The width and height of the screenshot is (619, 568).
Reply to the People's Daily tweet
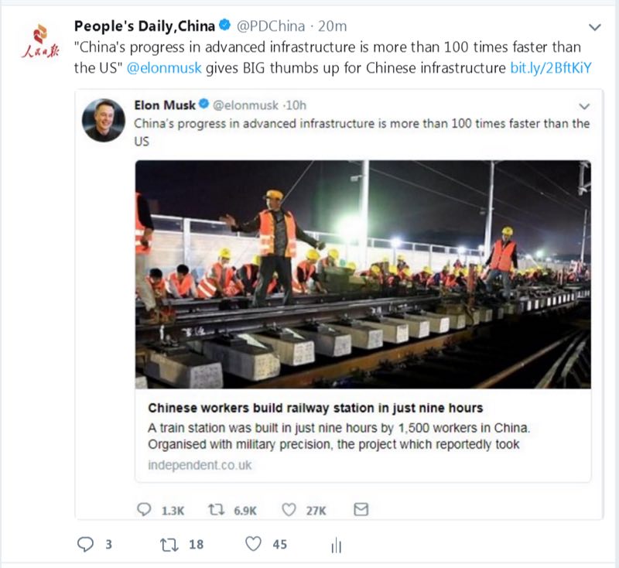click(x=86, y=544)
